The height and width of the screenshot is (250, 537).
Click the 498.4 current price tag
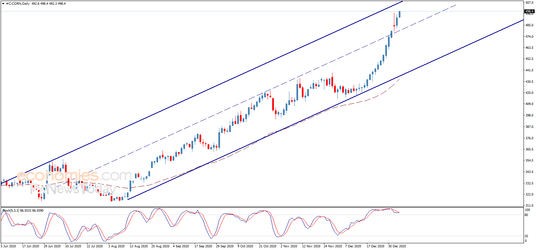[530, 11]
